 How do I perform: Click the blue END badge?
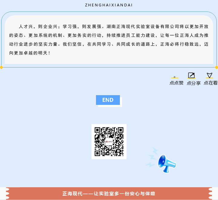coord(108,100)
